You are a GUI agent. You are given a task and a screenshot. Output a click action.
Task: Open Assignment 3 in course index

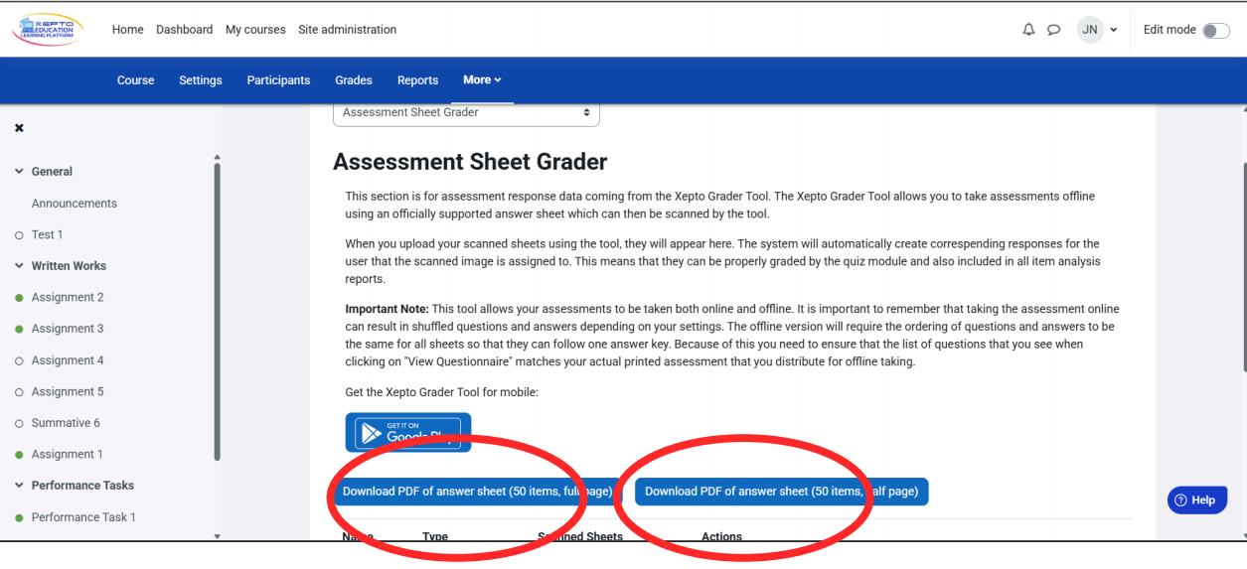68,329
